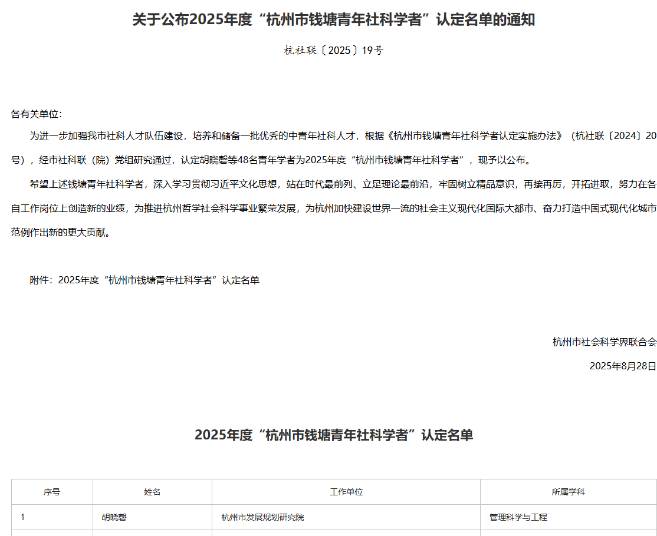657x536 pixels.
Task: Click the salutation 各有关单位
Action: [x=36, y=114]
